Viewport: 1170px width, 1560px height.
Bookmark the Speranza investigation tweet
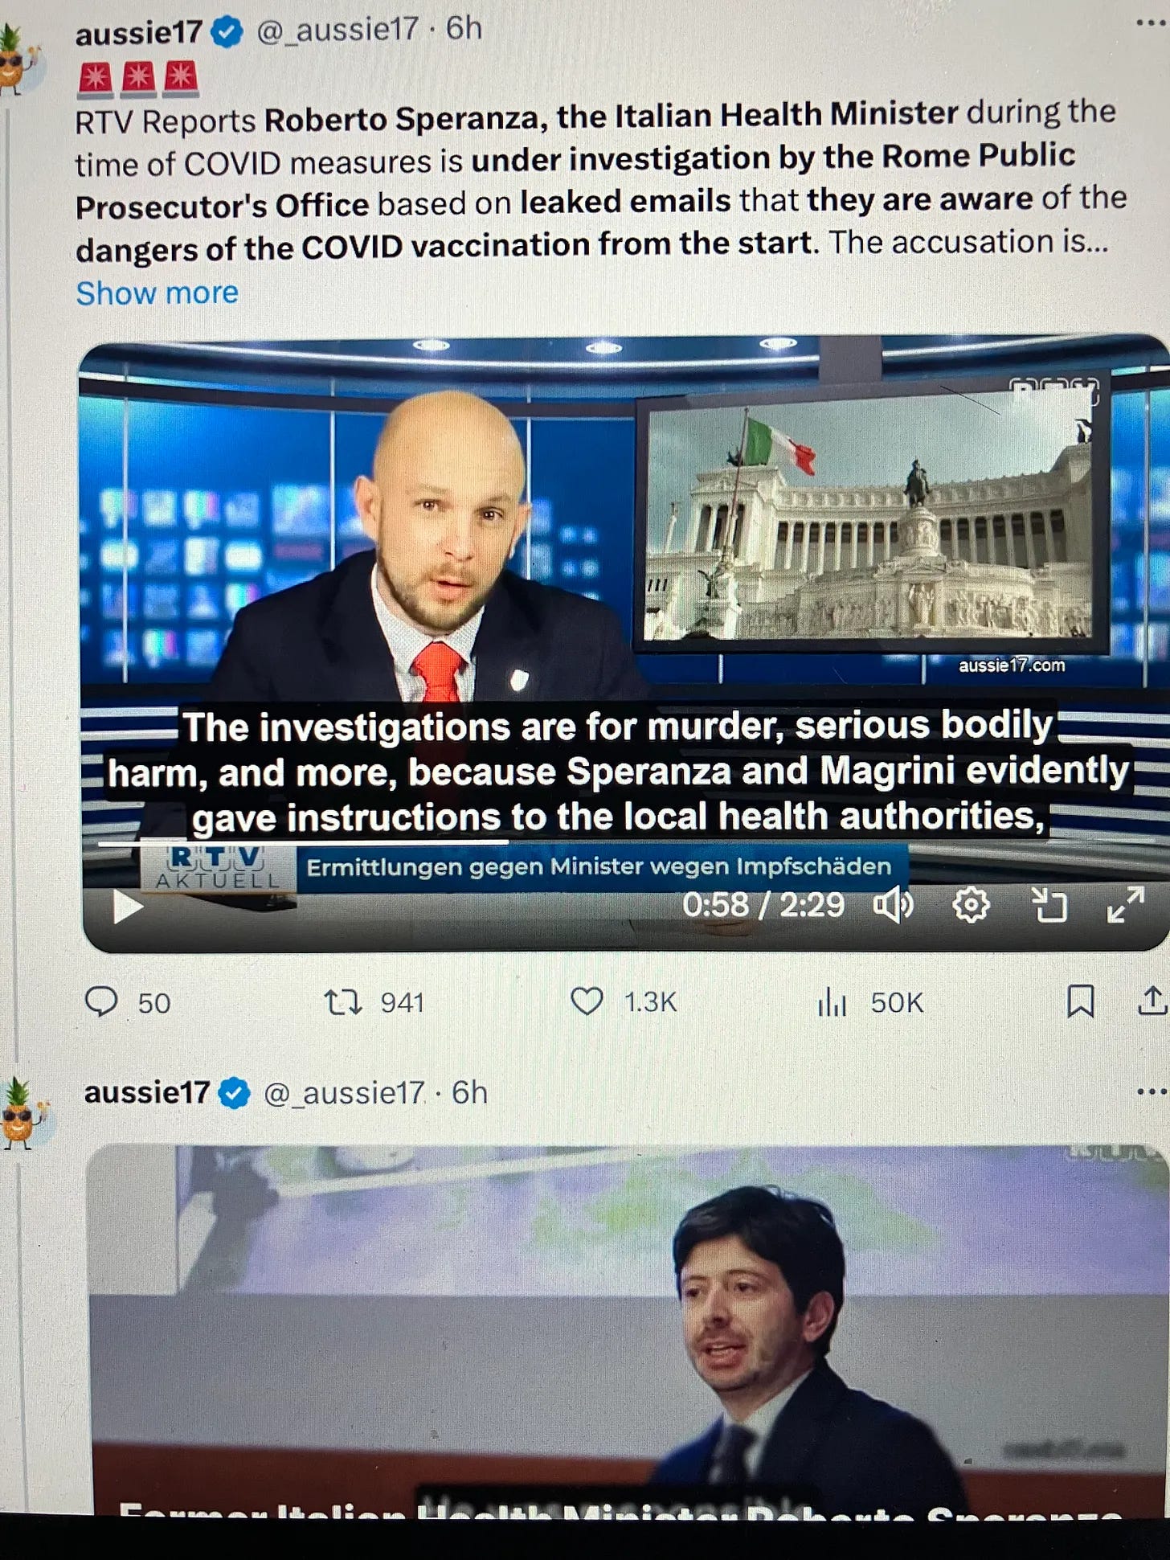[x=1080, y=1001]
